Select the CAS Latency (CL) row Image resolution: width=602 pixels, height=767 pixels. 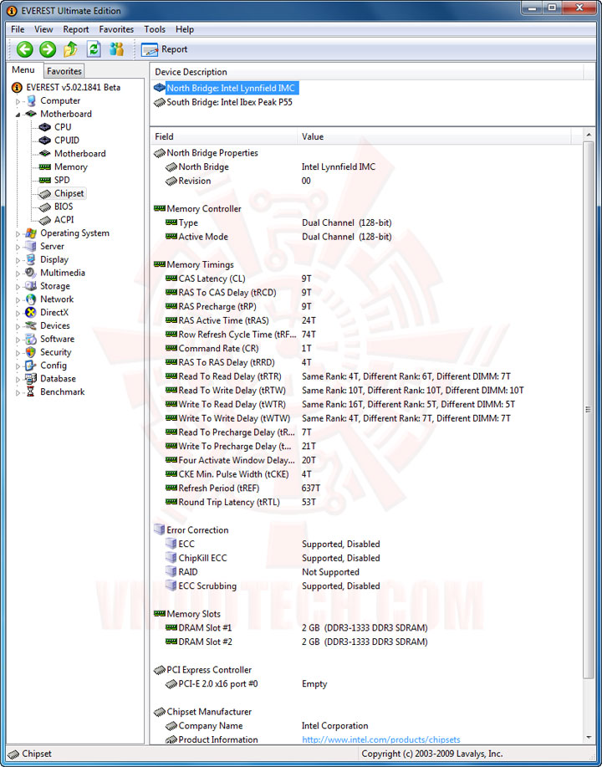pos(367,279)
